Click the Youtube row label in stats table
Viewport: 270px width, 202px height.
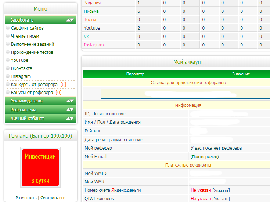92,28
